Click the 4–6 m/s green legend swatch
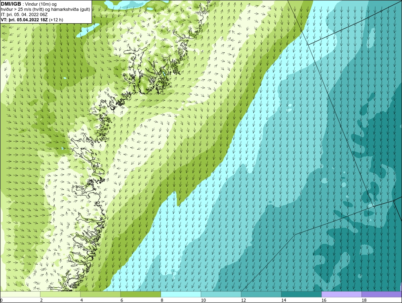The image size is (402, 303). [100, 294]
